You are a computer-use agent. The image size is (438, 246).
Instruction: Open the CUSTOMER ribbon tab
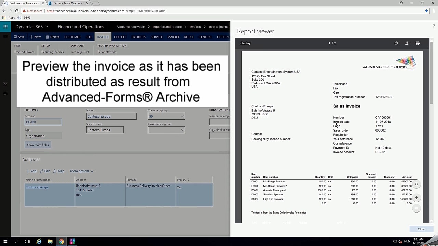tap(73, 37)
